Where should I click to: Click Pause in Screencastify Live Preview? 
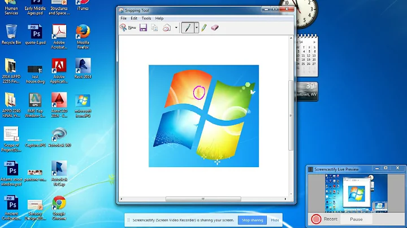click(x=356, y=219)
